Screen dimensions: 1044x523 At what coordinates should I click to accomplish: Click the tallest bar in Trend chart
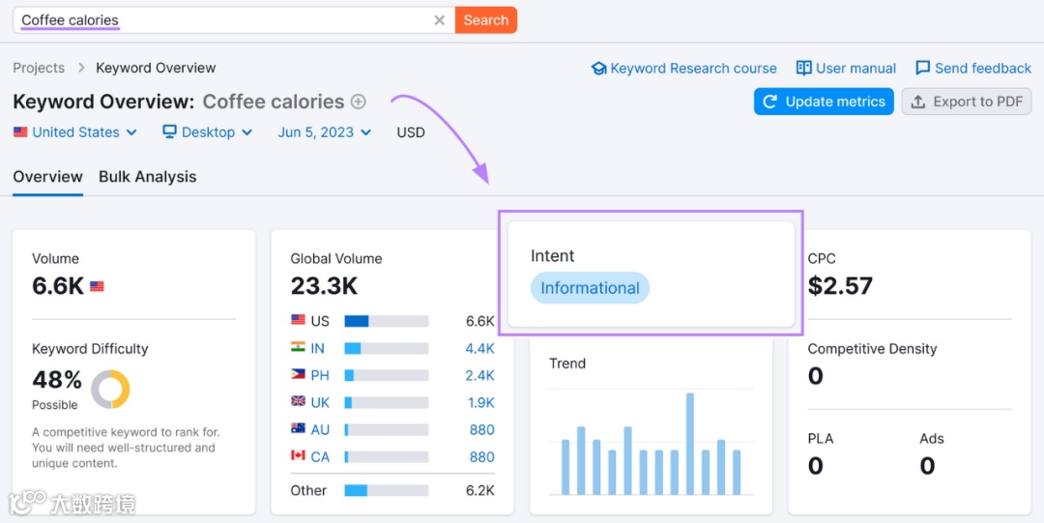coord(690,444)
